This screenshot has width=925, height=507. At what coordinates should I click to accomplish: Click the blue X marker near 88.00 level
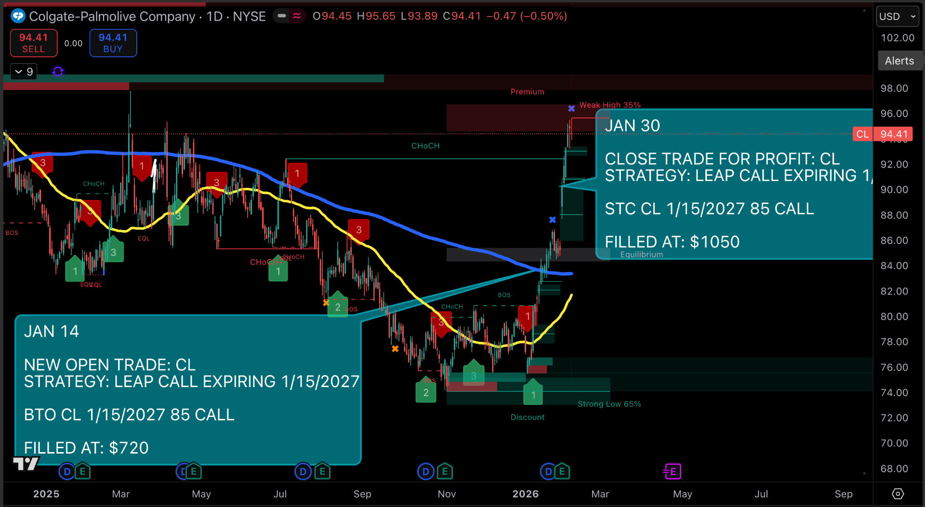coord(553,220)
